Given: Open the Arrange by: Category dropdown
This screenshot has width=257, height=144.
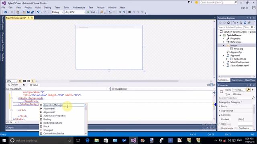Looking at the screenshot, I should pos(230,102).
